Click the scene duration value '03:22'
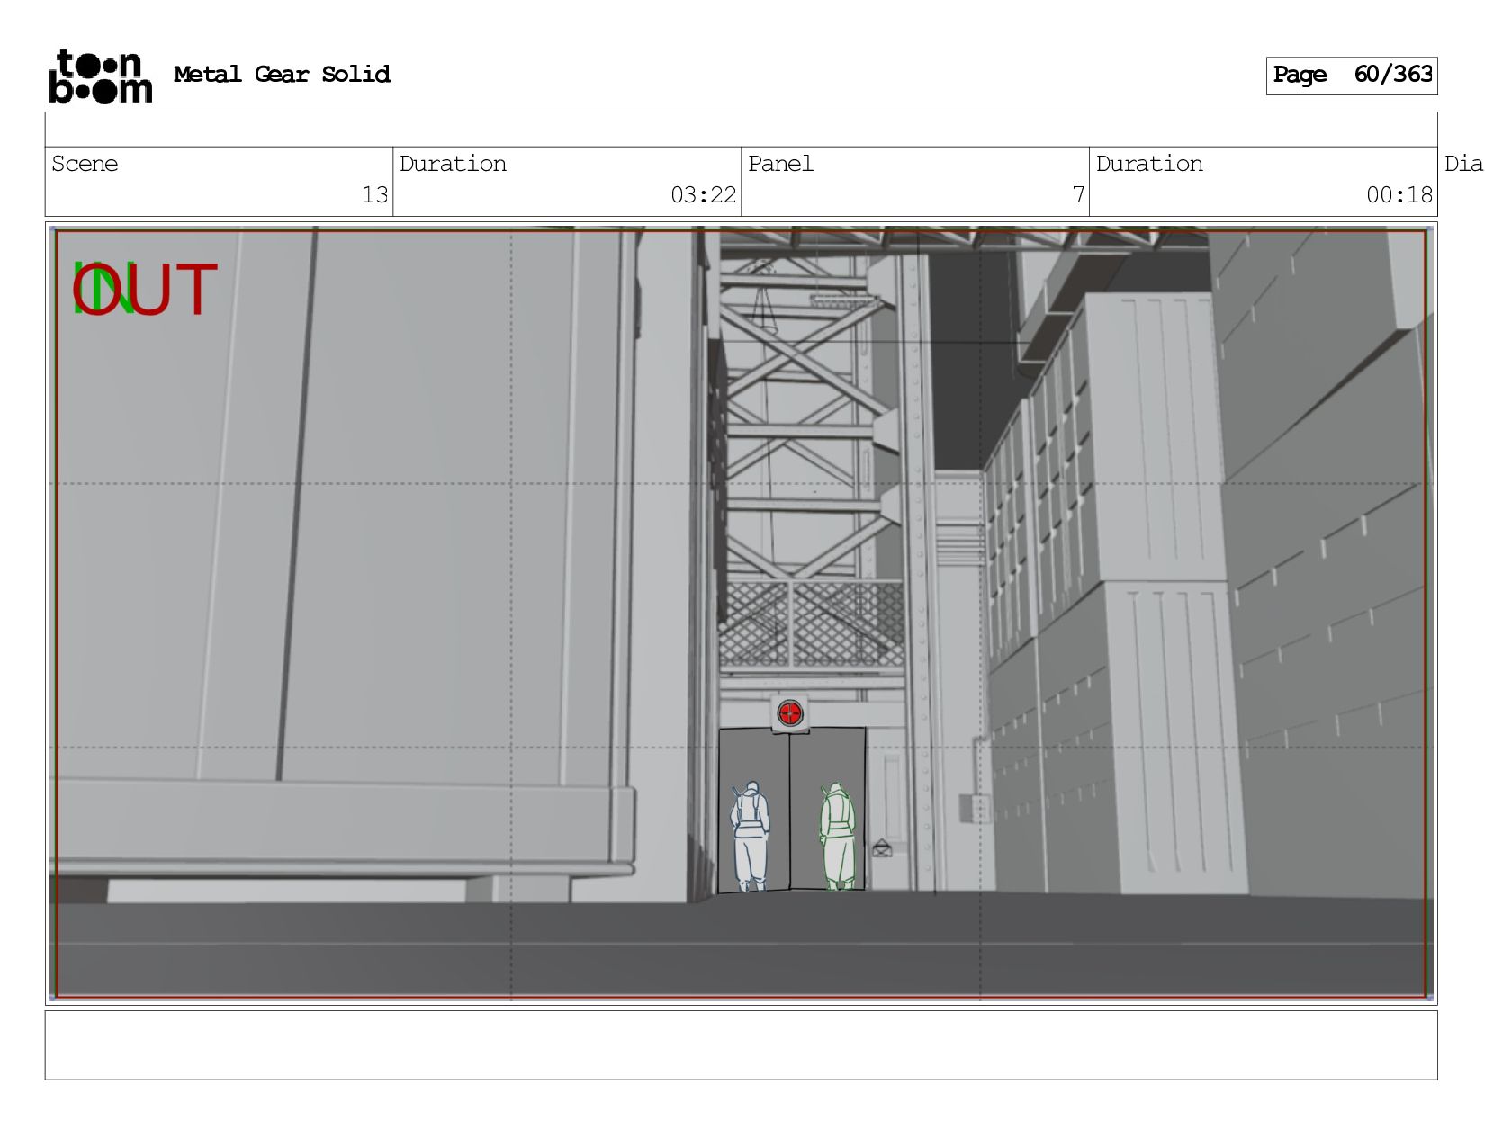The image size is (1485, 1147). point(703,195)
